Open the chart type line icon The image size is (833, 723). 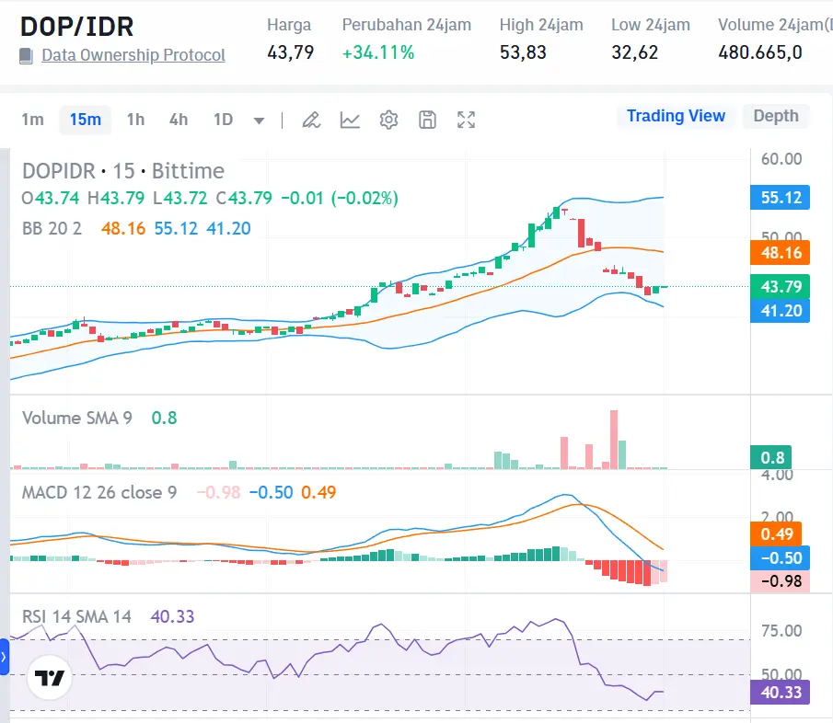[350, 120]
